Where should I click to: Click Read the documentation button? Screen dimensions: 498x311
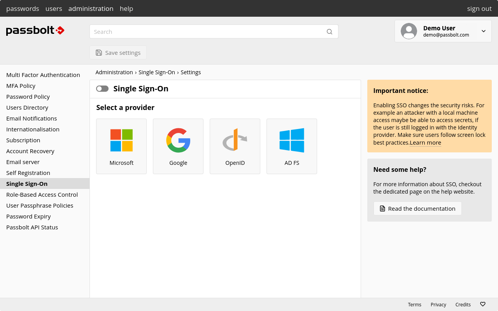[x=417, y=208]
